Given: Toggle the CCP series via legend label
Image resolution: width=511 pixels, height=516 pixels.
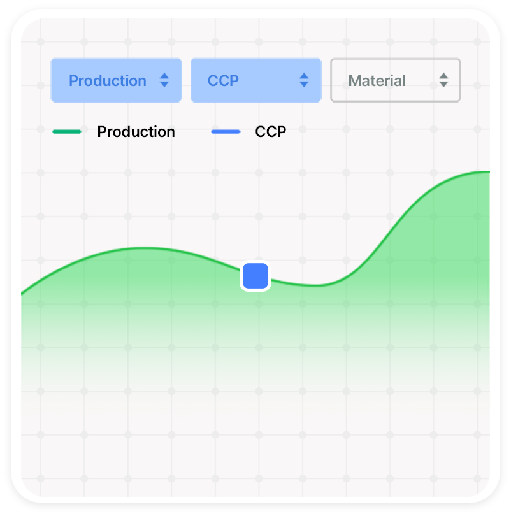Looking at the screenshot, I should point(271,132).
